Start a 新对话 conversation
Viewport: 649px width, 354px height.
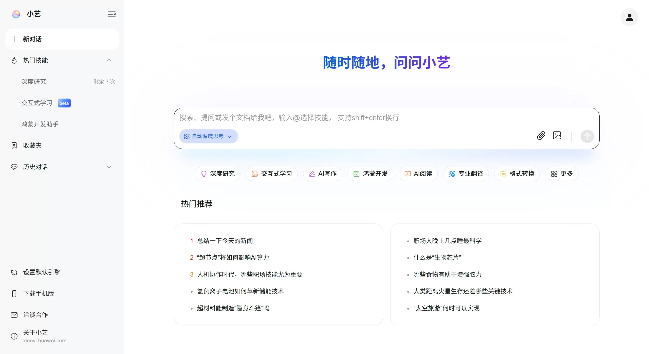(x=32, y=39)
